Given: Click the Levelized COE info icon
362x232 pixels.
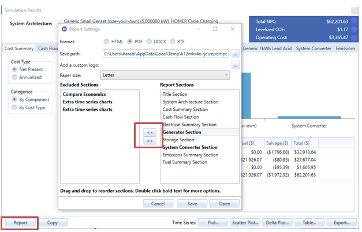Looking at the screenshot, I should (353, 30).
